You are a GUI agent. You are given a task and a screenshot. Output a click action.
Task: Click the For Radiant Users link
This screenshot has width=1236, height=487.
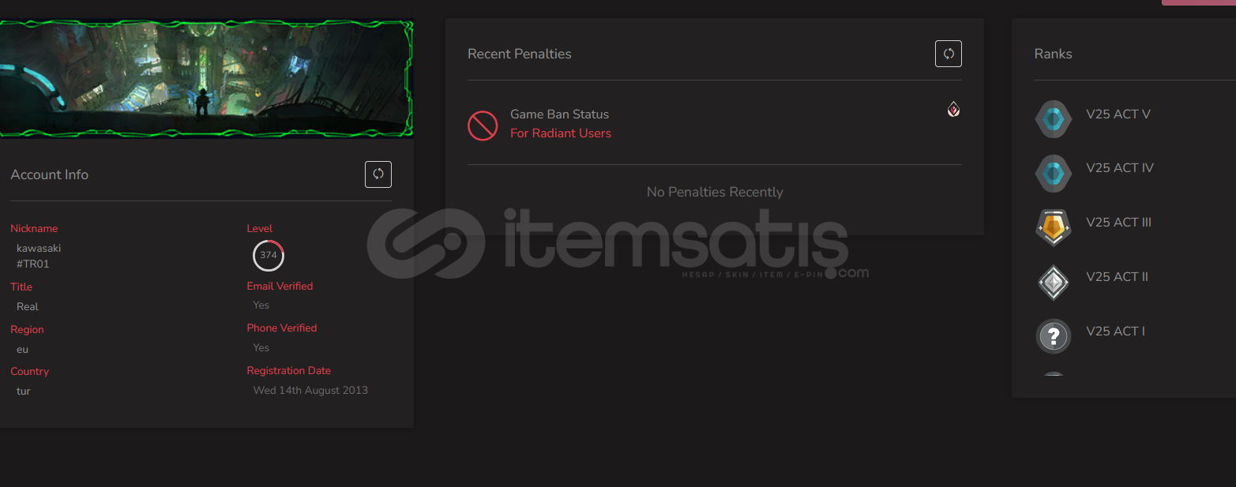pos(561,133)
